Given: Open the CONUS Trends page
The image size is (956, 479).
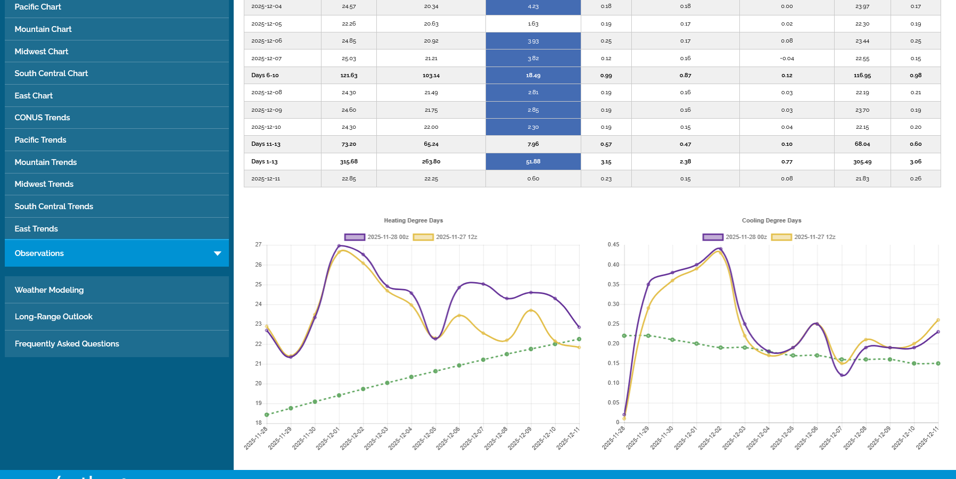Looking at the screenshot, I should click(42, 118).
